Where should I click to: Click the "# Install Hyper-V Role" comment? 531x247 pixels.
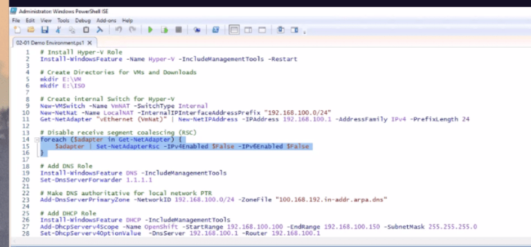(81, 52)
